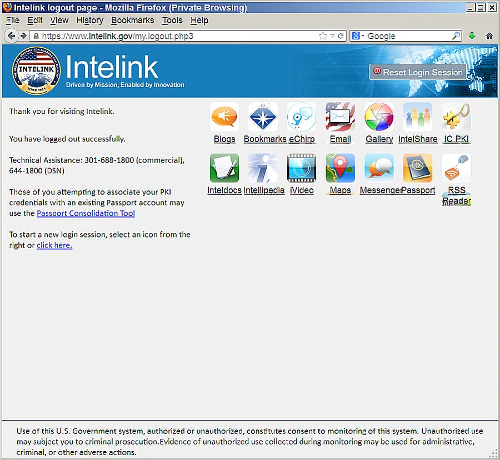Click the RSS Reader text link
500x460 pixels.
(457, 195)
